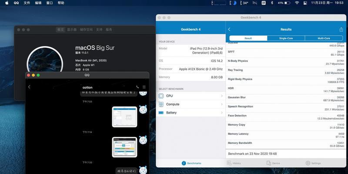Screen dimensions: 348x174
Task: Start a voice call with cotton
Action: 137,87
